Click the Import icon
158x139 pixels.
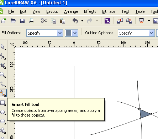coord(120,21)
